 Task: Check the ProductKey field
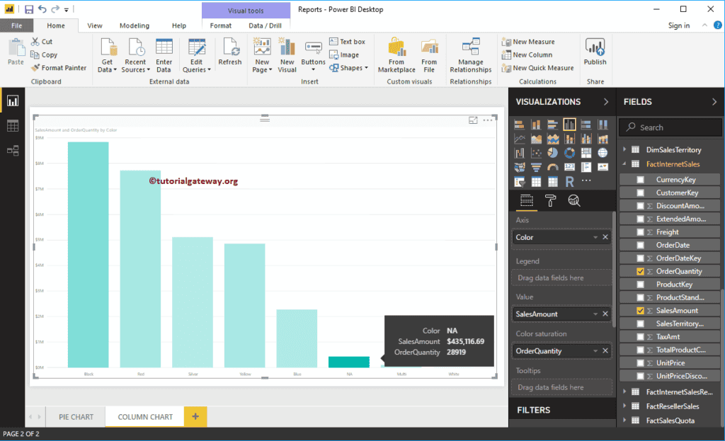(x=640, y=285)
